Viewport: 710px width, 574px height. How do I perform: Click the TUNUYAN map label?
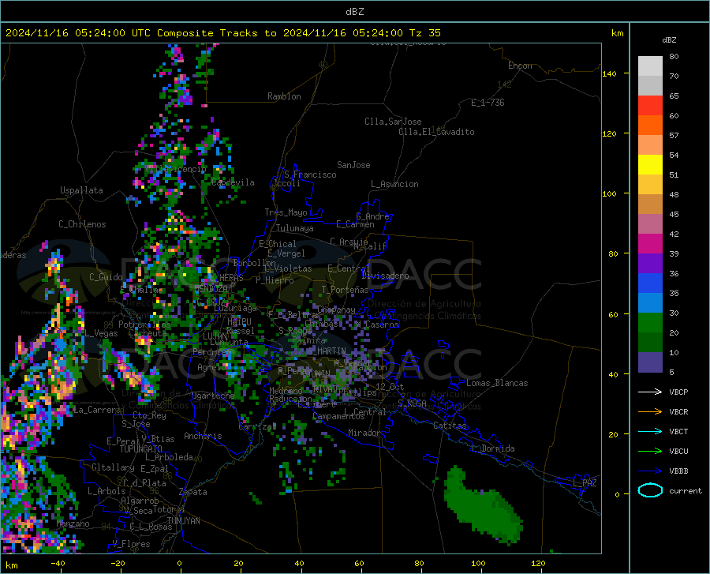pos(183,521)
